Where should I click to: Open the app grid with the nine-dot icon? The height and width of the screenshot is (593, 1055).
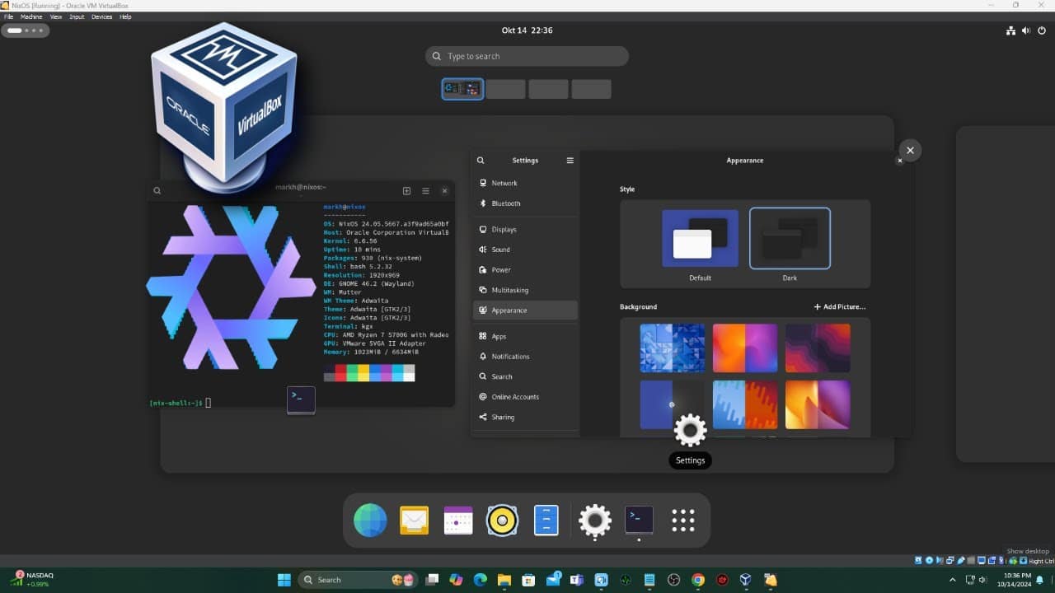click(x=683, y=520)
